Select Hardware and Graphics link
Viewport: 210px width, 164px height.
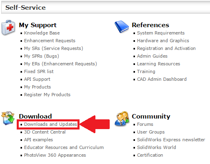[x=163, y=41]
